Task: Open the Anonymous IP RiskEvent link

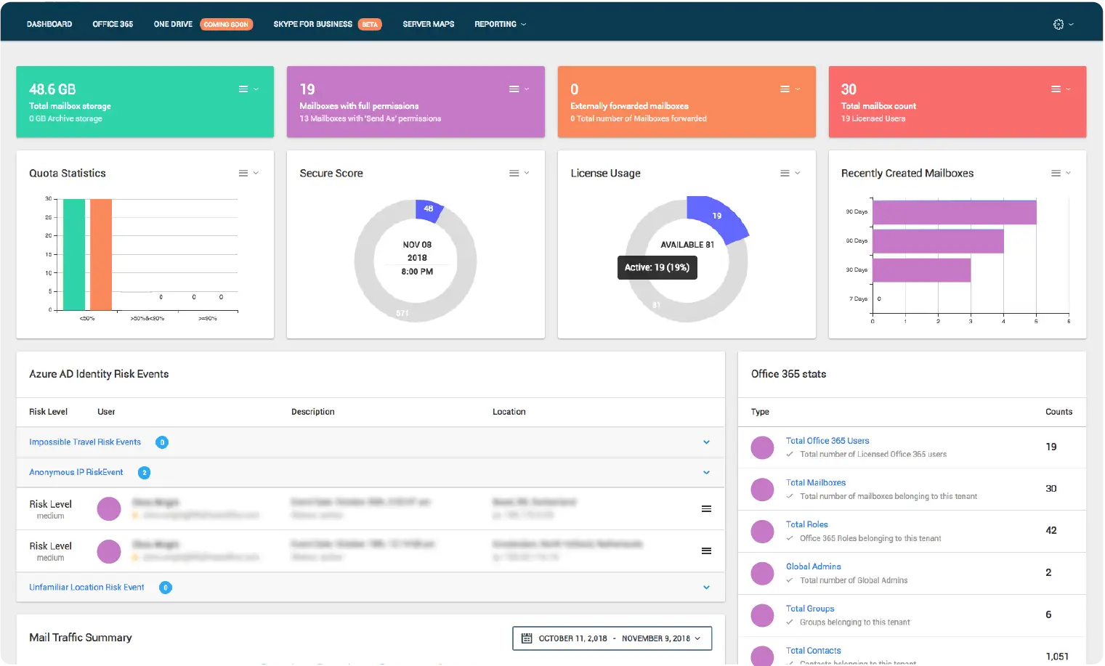Action: point(76,472)
